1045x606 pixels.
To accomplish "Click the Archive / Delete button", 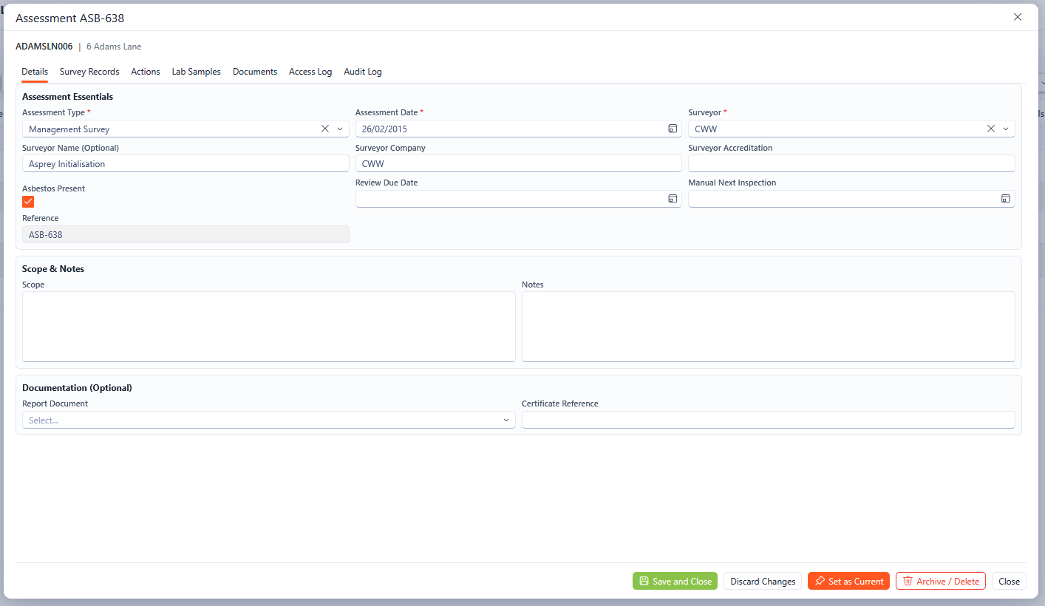I will click(940, 581).
